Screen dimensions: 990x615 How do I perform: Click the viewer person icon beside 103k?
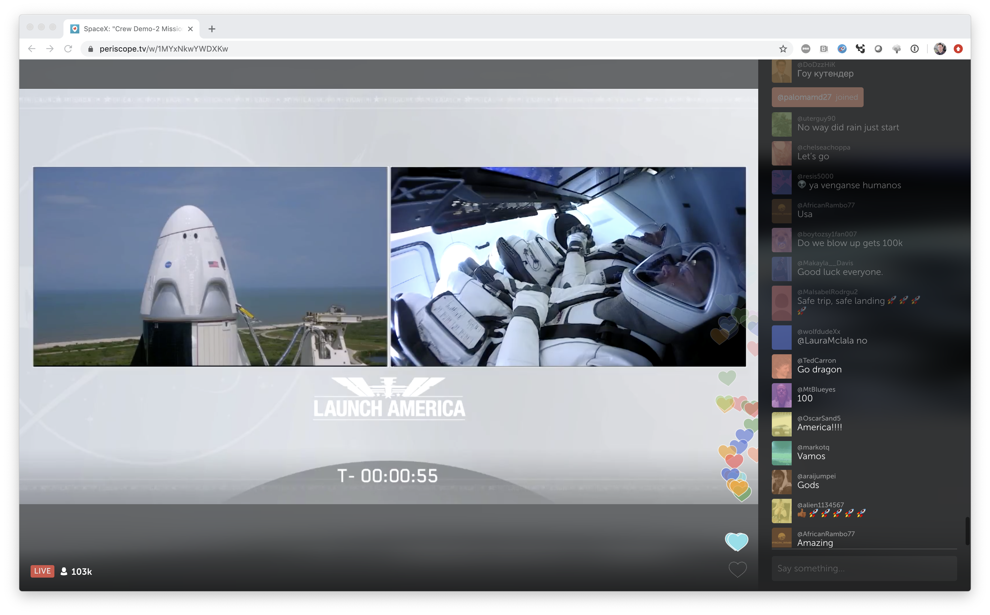(64, 571)
